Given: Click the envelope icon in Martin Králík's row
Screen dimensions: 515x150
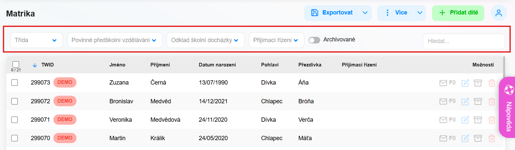Looking at the screenshot, I should [443, 138].
